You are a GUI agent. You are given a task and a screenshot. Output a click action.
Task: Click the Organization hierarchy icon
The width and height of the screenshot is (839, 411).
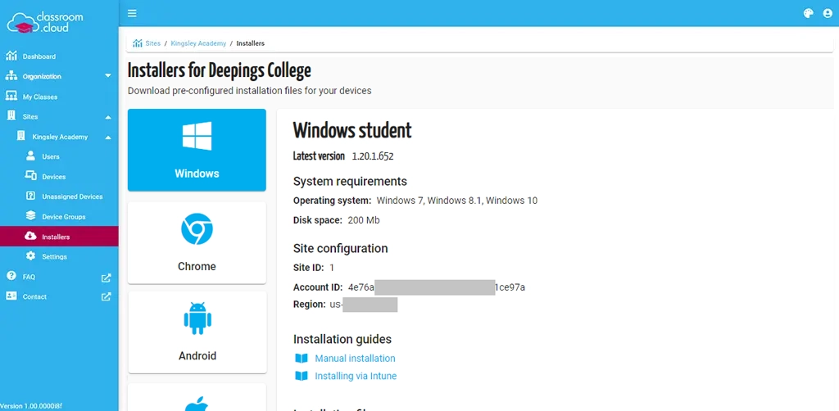coord(11,76)
